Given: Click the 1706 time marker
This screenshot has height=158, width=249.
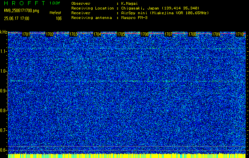Looking at the screenshot, I should (x=144, y=34).
